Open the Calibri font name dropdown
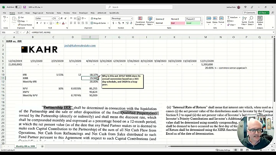The image size is (276, 155). pyautogui.click(x=52, y=18)
